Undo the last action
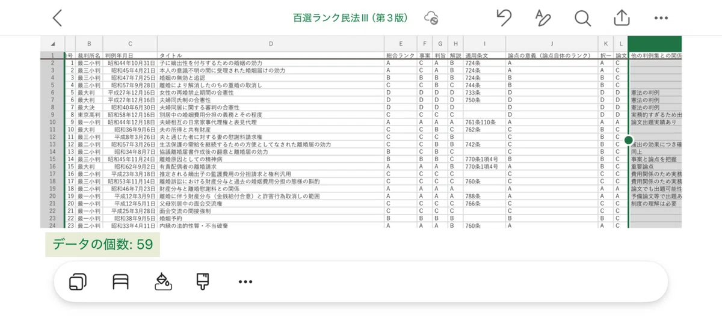Screen dimensions: 722x333 click(x=504, y=18)
